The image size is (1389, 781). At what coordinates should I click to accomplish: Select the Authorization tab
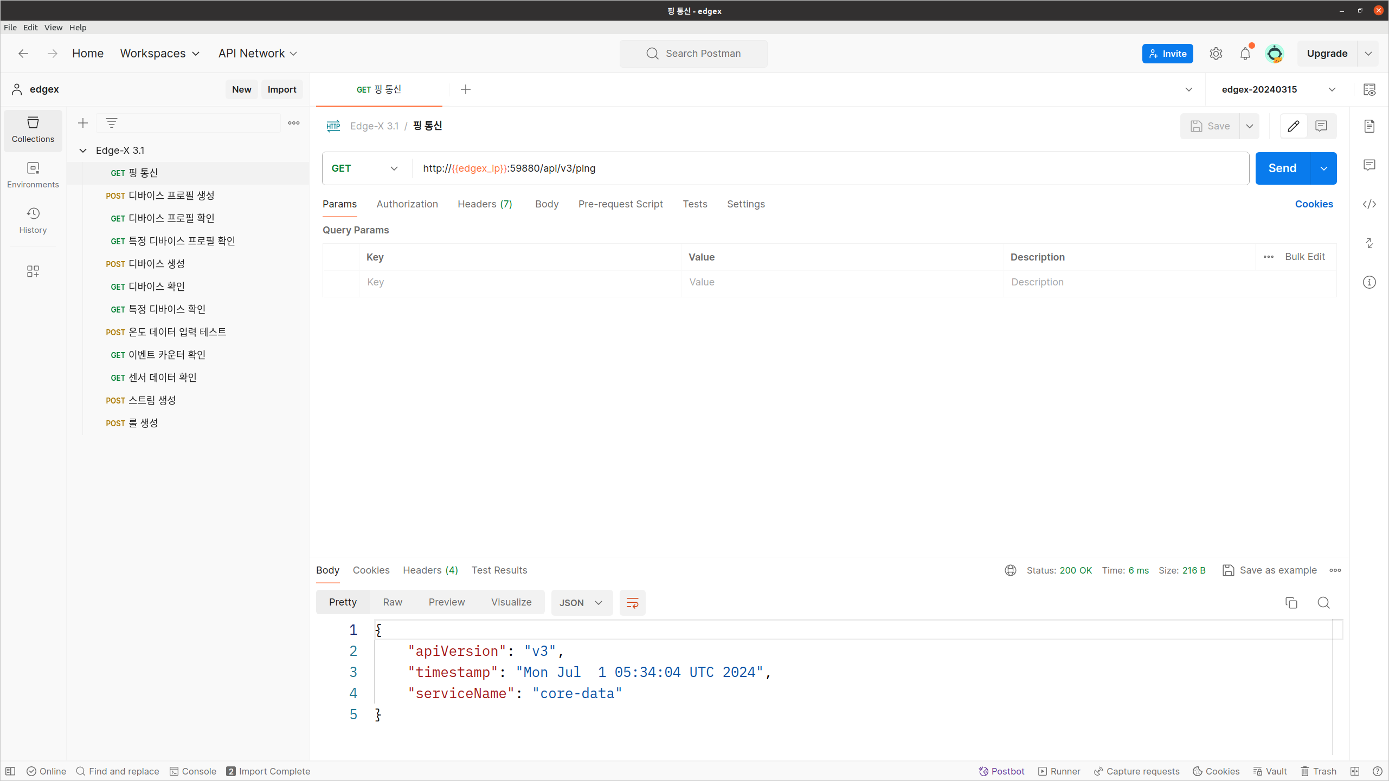(x=407, y=204)
